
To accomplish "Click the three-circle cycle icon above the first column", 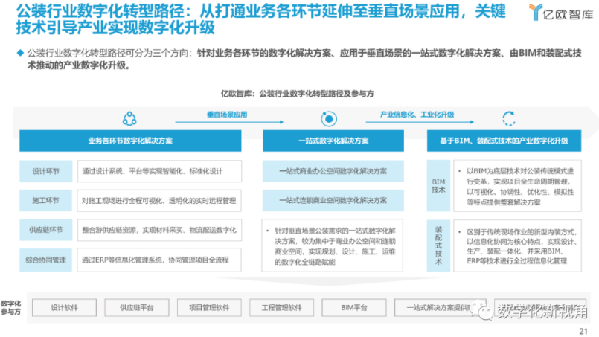I will [x=129, y=119].
